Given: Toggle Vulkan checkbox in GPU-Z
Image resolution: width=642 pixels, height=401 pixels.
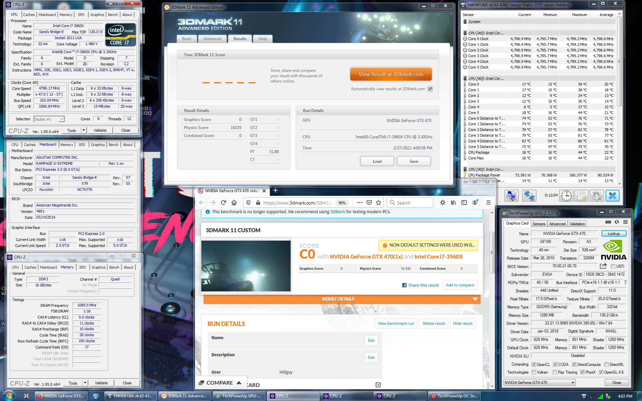Looking at the screenshot, I should coord(534,372).
